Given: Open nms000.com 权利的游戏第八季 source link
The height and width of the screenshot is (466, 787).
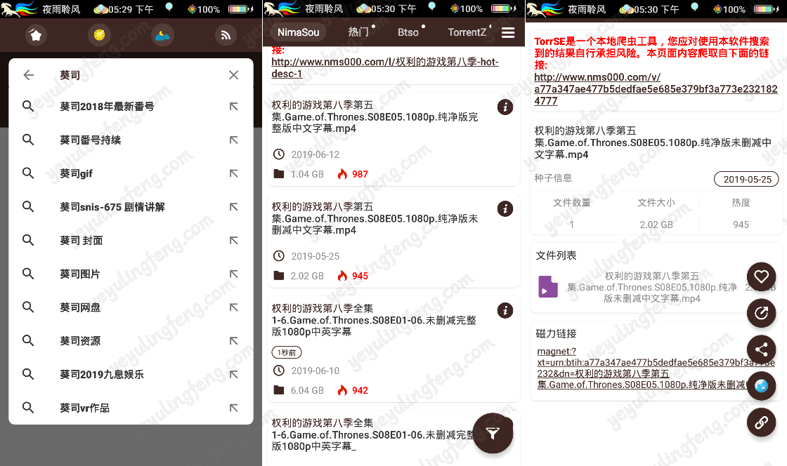Looking at the screenshot, I should [x=385, y=67].
